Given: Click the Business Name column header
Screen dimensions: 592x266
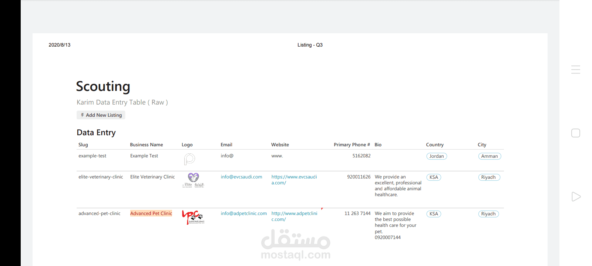Looking at the screenshot, I should 147,145.
